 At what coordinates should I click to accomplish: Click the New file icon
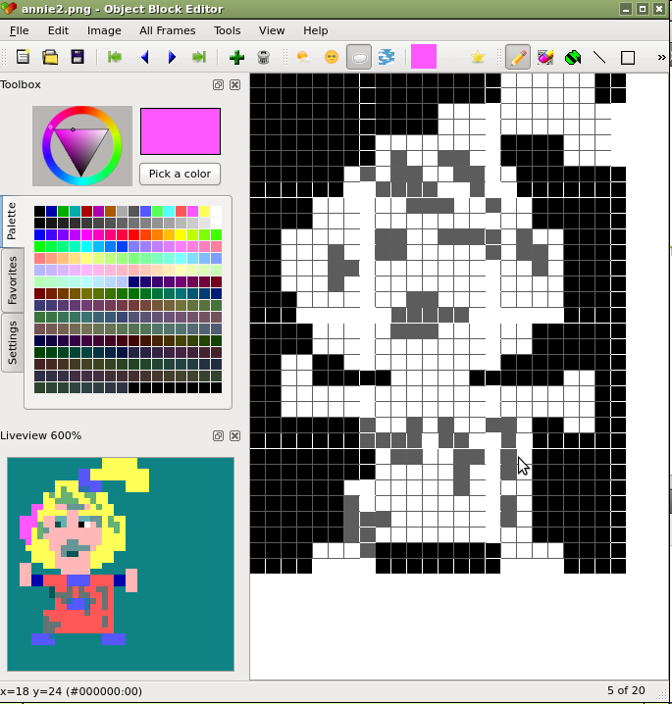click(x=23, y=58)
